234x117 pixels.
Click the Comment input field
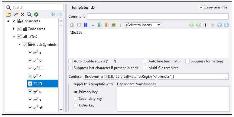(x=158, y=16)
